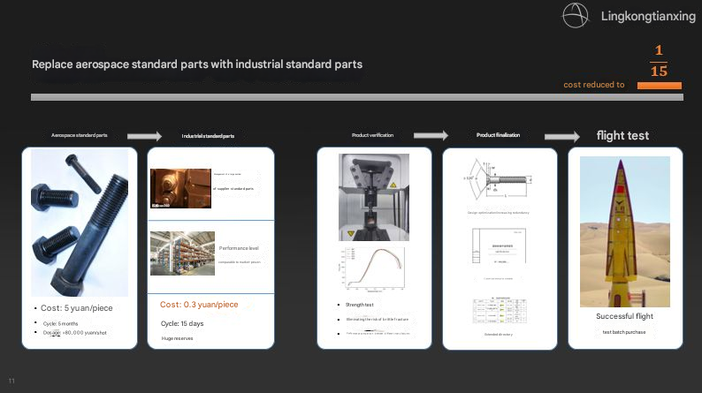The height and width of the screenshot is (393, 702).
Task: Select the 'Cost: 5 yuan/piece' bullet
Action: coord(77,308)
